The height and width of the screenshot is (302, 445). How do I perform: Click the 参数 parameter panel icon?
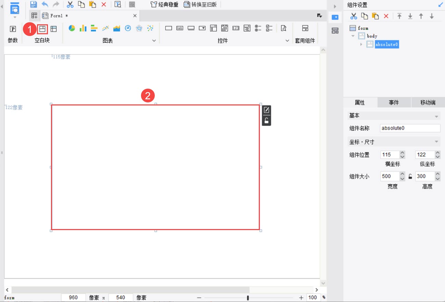13,29
